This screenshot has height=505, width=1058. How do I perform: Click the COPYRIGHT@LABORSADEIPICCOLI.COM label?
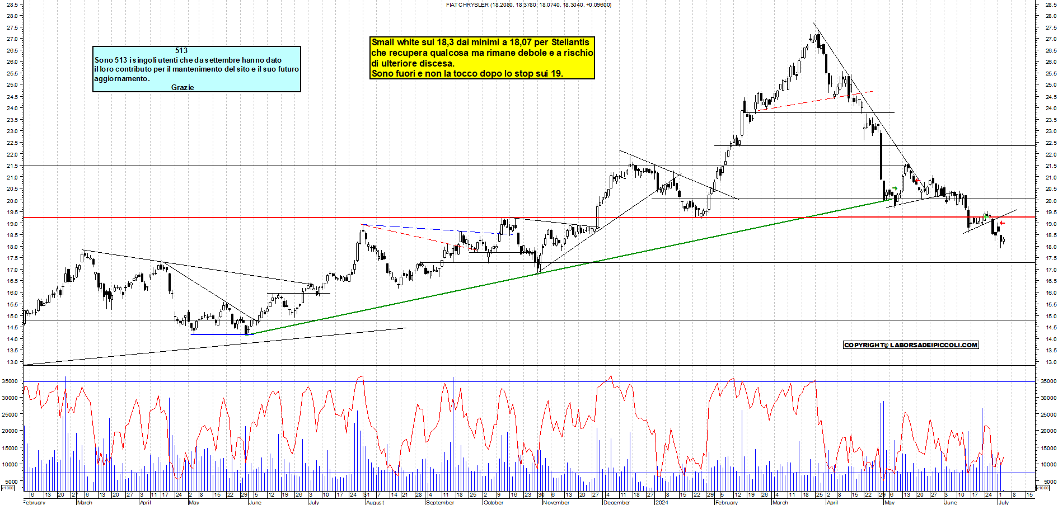coord(911,345)
